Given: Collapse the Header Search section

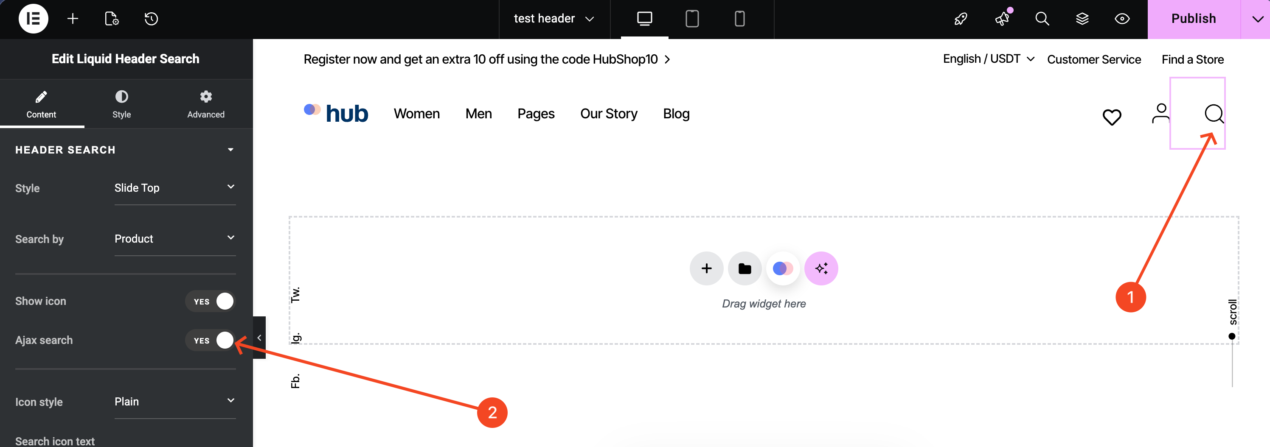Looking at the screenshot, I should [230, 149].
